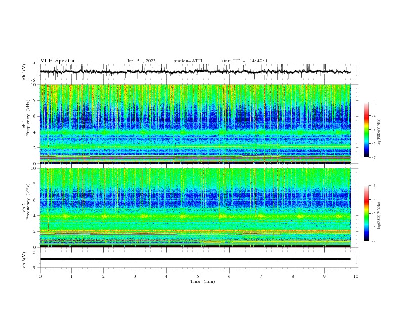Click bottom time axis tick label "3"
This screenshot has width=401, height=310.
point(135,276)
